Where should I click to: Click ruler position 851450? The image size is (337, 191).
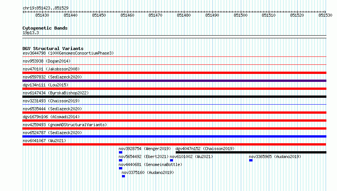(x=99, y=15)
